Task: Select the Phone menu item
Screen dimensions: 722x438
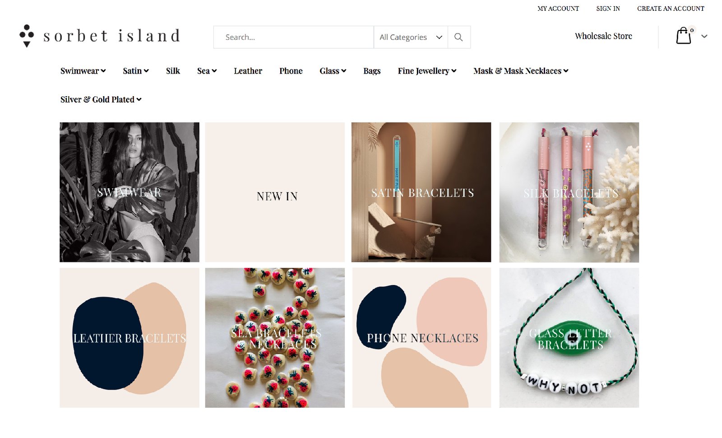Action: (291, 71)
